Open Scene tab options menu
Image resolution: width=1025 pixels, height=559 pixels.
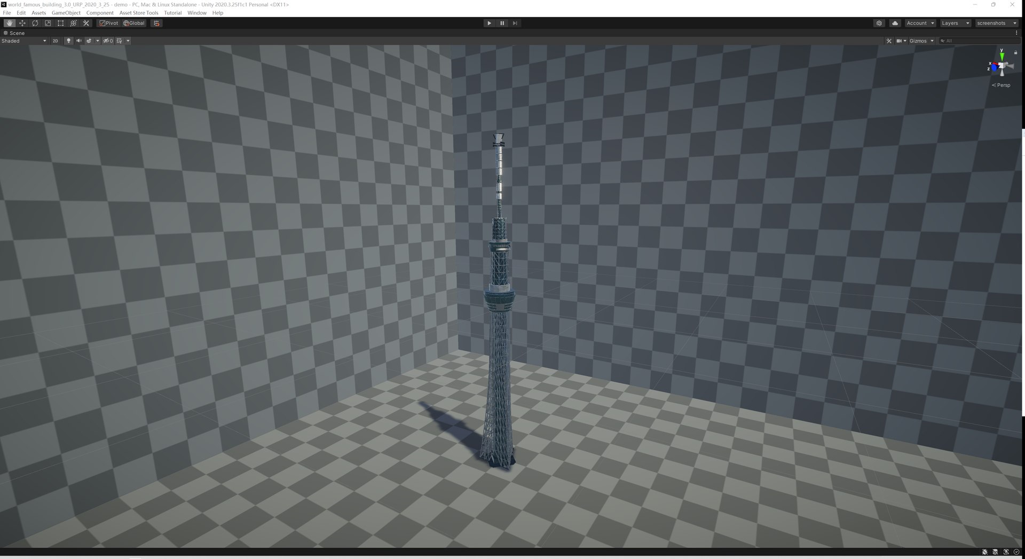(x=1016, y=33)
